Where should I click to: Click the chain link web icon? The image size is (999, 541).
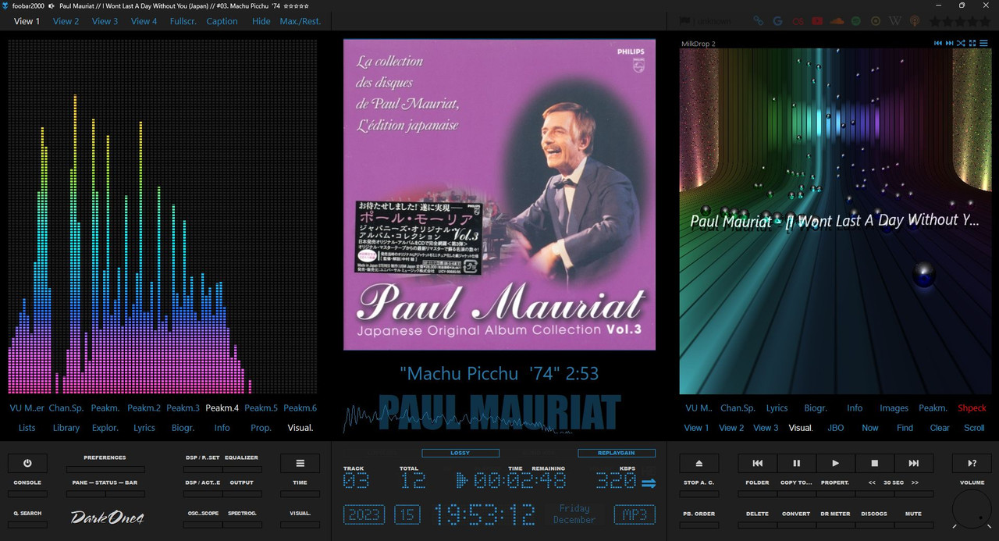(759, 21)
